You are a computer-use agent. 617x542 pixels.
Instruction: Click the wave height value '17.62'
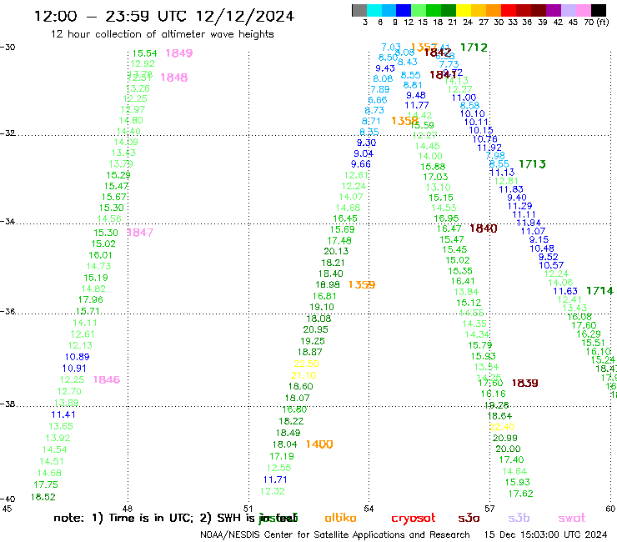coord(521,494)
